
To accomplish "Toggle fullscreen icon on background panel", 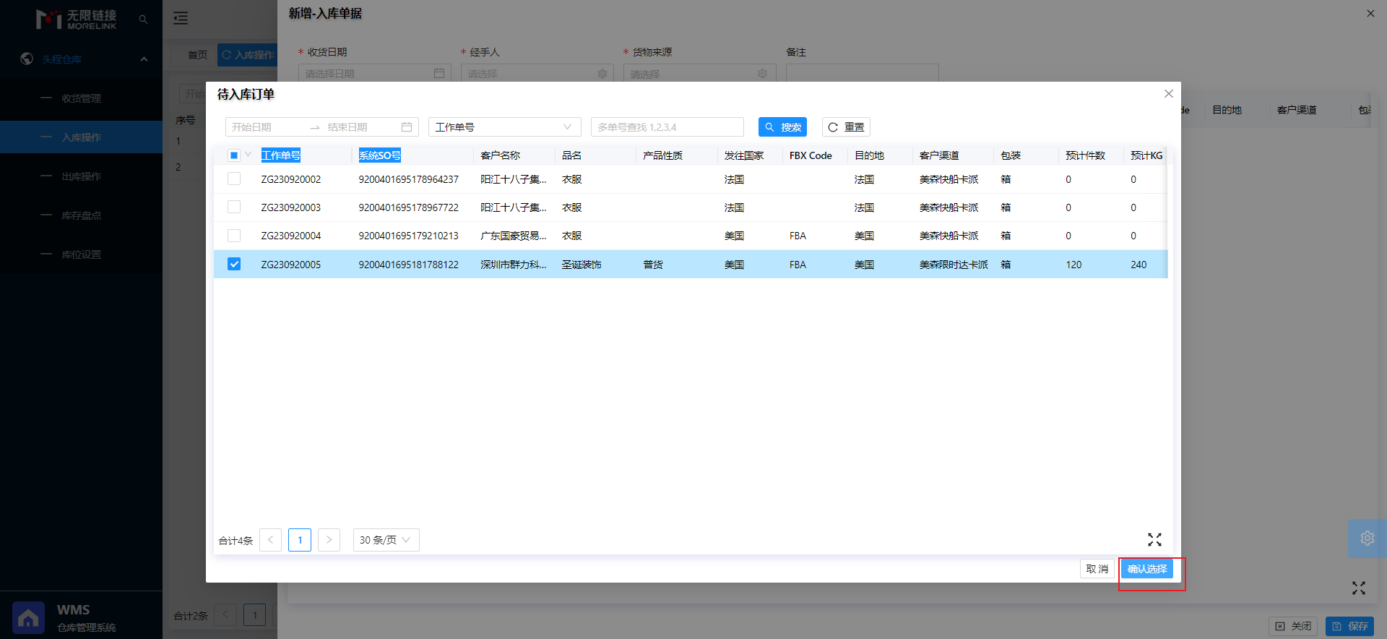I will (1359, 588).
